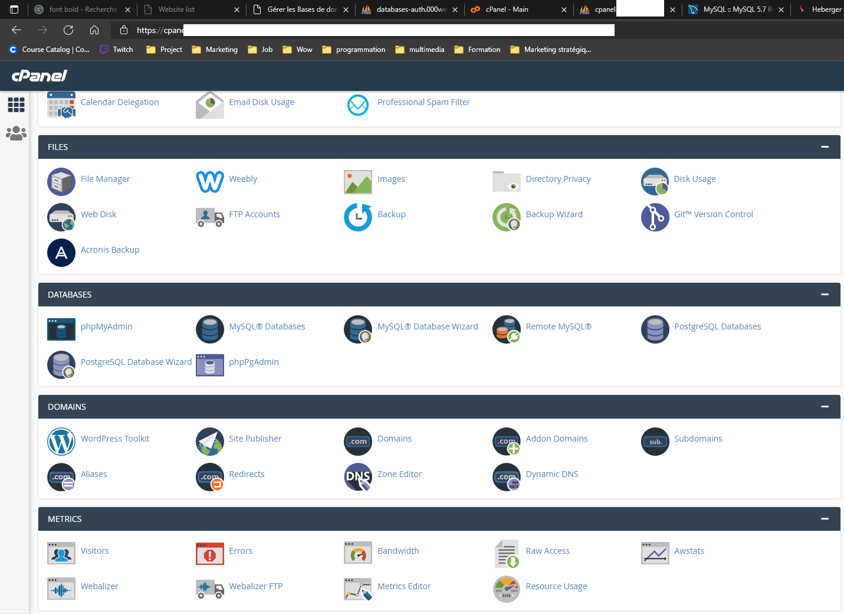Click the phpMyAdmin icon
This screenshot has width=844, height=614.
(61, 329)
